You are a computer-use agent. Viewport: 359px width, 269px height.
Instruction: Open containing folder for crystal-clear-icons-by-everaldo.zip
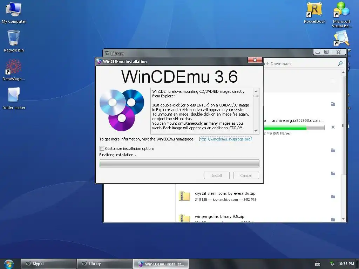(333, 196)
